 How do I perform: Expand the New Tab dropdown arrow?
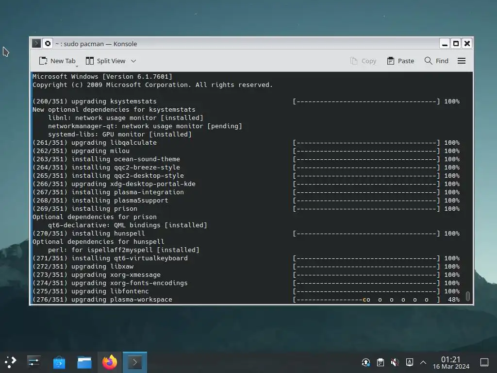tap(77, 66)
